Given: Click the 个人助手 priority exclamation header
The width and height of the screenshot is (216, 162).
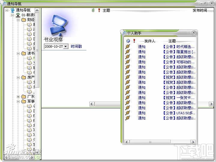Looking at the screenshot, I should click(134, 41).
